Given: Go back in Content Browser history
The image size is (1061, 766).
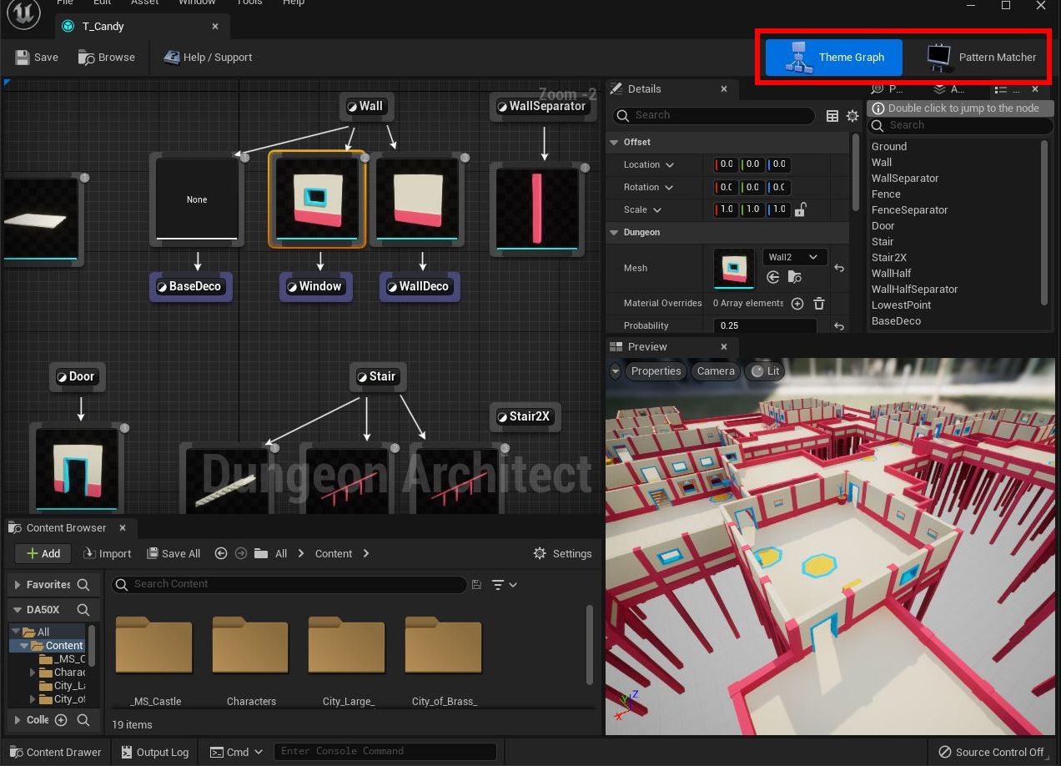Looking at the screenshot, I should point(220,553).
